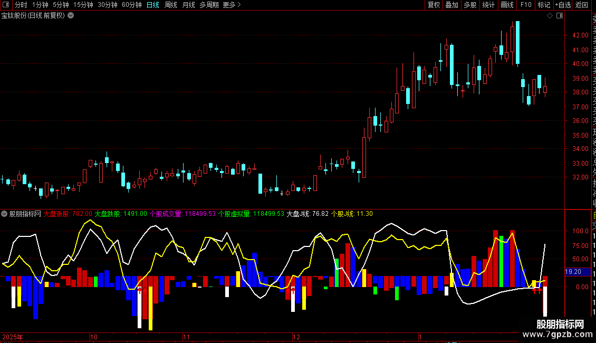Open the 多周期 multi-period view
Viewport: 596px width, 343px height.
coord(209,5)
